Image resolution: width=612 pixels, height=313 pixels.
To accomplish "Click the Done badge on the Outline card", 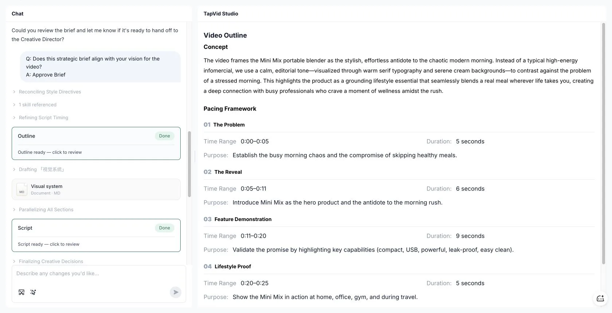I will tap(165, 136).
